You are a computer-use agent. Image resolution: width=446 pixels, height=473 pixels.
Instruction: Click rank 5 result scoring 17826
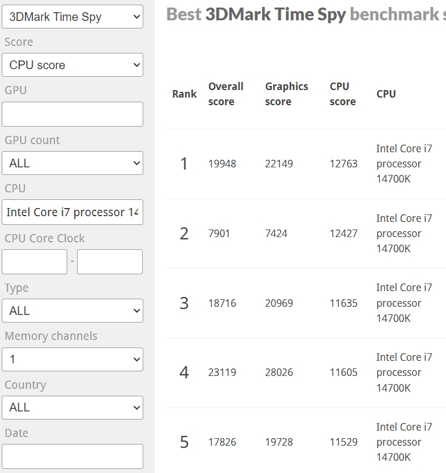[x=222, y=442]
